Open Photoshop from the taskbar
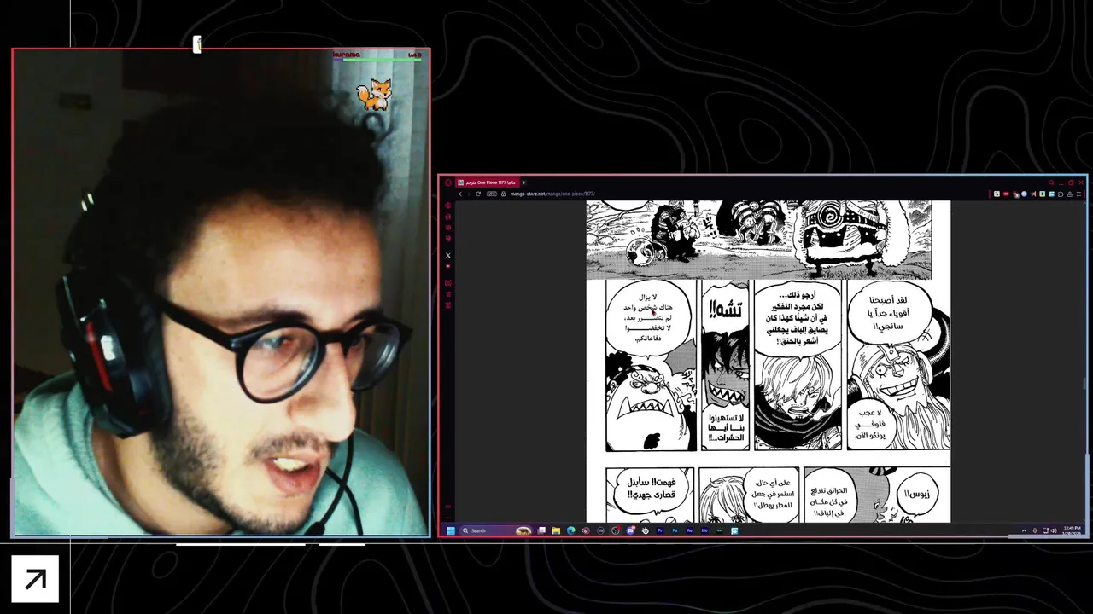Viewport: 1093px width, 614px height. [675, 530]
